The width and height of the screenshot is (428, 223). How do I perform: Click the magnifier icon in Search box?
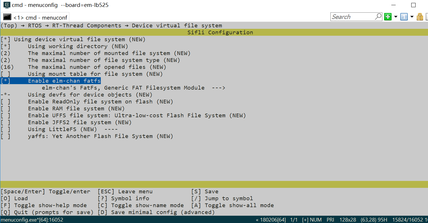[378, 17]
